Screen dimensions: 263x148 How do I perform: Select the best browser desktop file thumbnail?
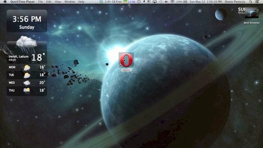(x=251, y=13)
